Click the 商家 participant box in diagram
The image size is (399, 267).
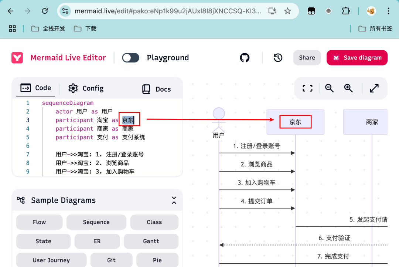[365, 122]
